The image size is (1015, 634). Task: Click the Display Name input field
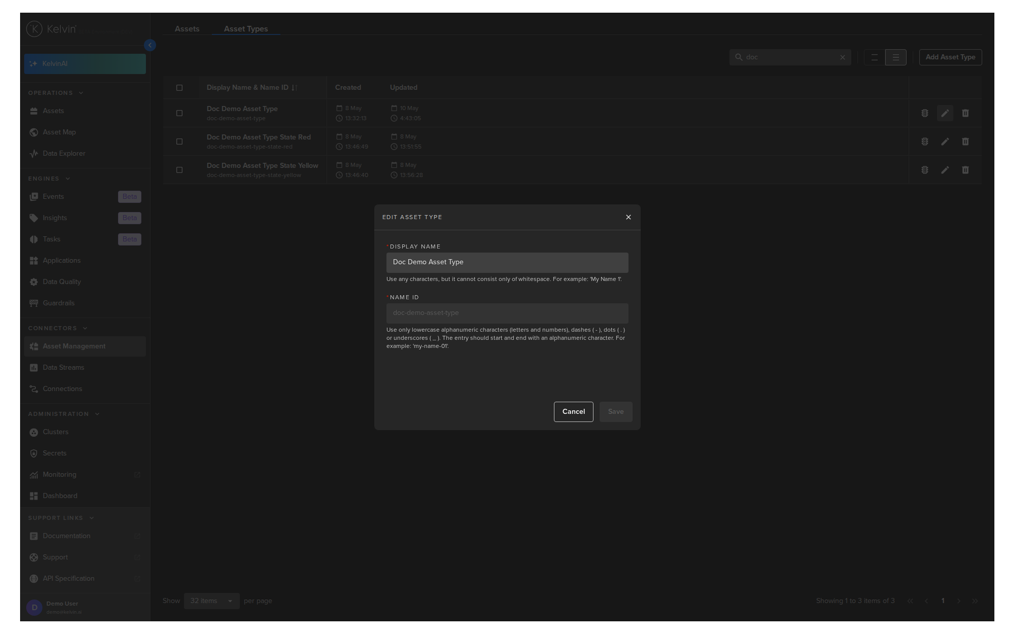pyautogui.click(x=507, y=262)
